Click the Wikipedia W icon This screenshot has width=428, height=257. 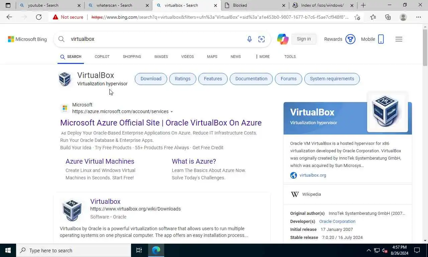pyautogui.click(x=295, y=194)
